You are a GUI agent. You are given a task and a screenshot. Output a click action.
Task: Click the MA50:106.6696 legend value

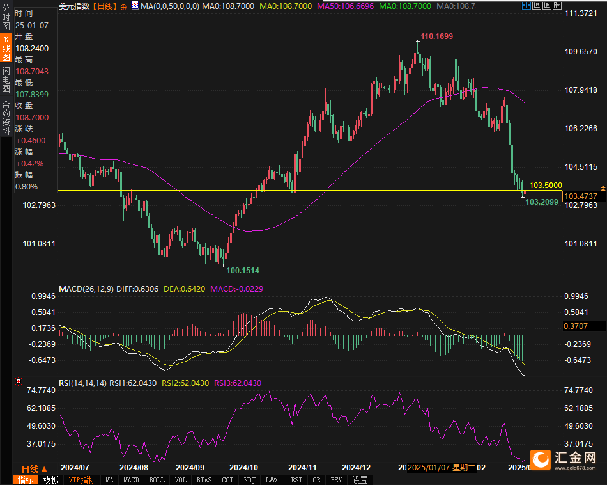(345, 6)
